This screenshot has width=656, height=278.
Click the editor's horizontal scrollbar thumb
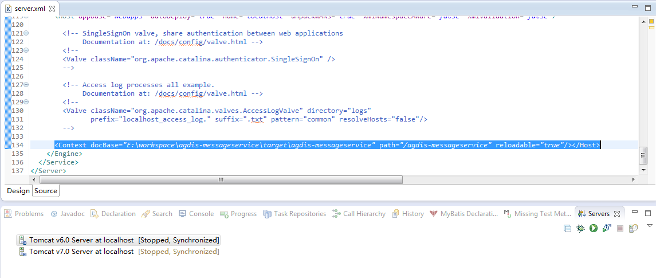[221, 179]
